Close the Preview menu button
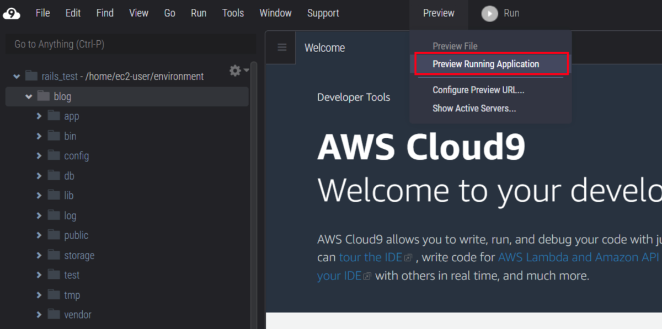 tap(439, 13)
